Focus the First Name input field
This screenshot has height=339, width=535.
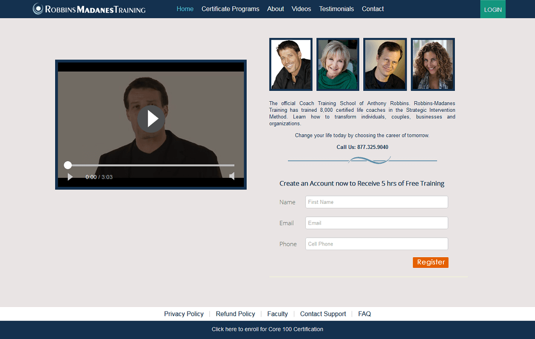(x=377, y=202)
